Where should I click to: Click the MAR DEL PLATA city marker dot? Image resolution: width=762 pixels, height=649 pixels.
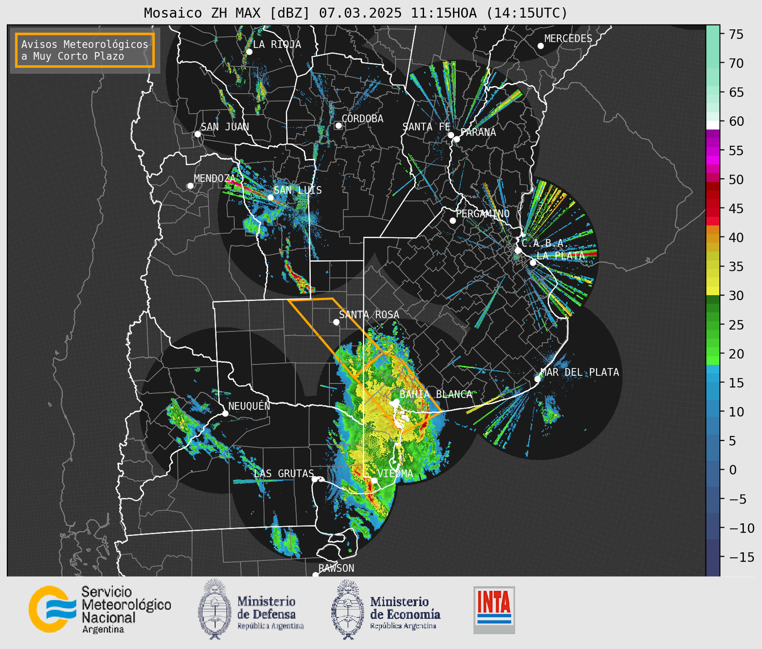538,379
